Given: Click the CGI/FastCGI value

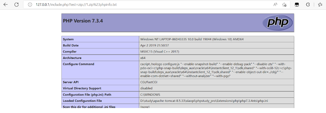Looking at the screenshot, I should tap(149, 82).
